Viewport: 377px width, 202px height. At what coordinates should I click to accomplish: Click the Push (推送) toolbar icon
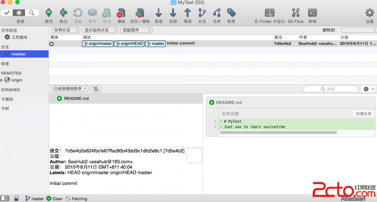coord(188,13)
